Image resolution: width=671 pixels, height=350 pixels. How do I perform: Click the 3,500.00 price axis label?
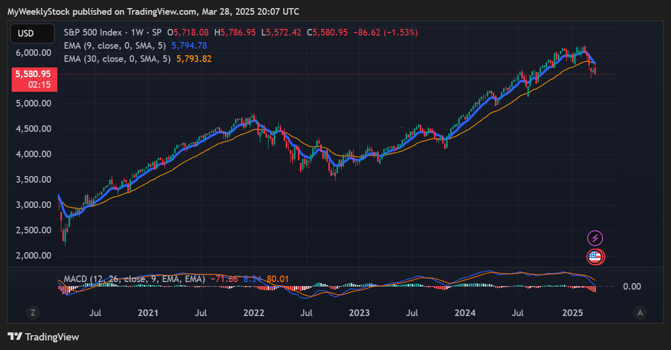[33, 180]
